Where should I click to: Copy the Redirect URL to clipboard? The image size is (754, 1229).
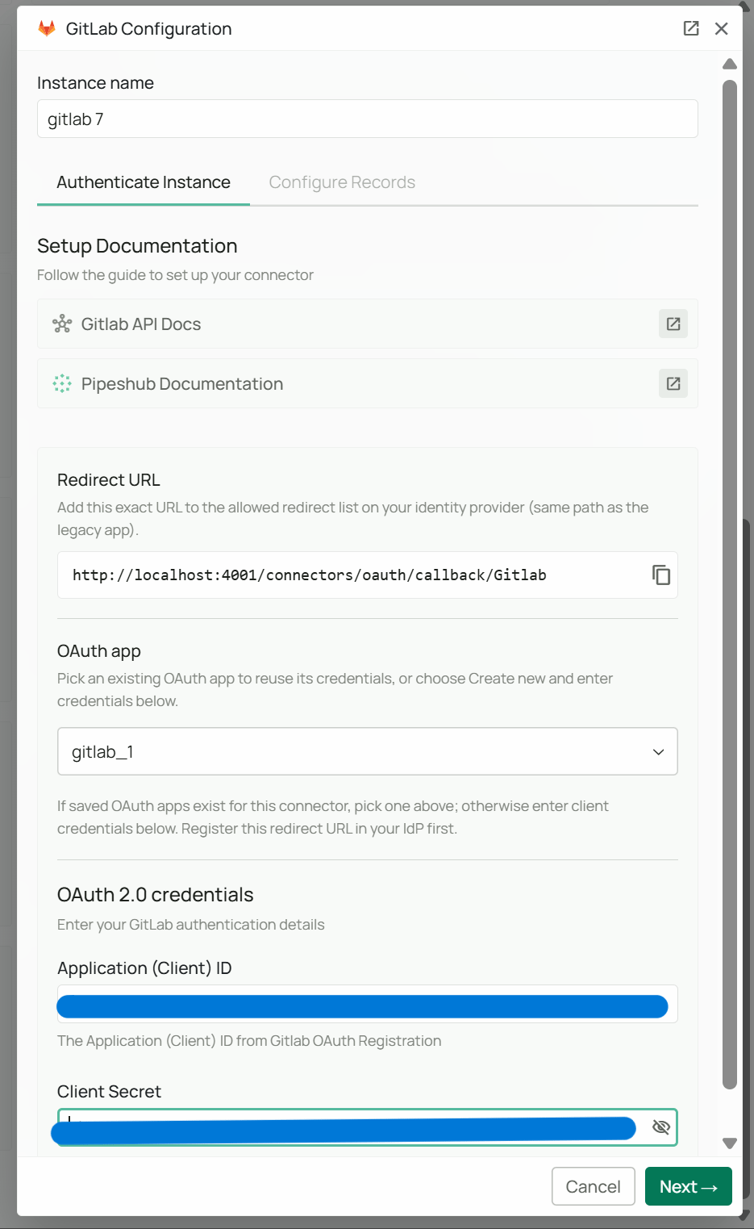661,575
